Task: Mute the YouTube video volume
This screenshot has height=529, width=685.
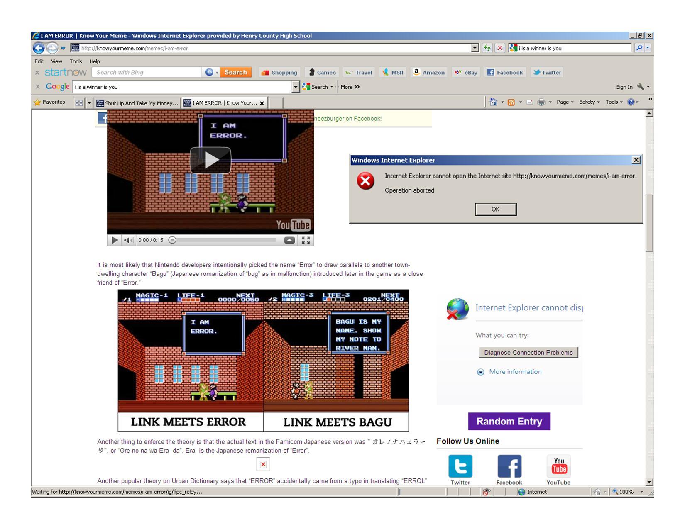Action: 129,240
